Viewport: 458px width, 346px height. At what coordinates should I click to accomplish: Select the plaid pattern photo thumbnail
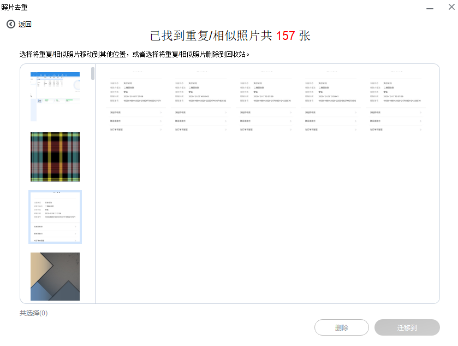click(x=55, y=156)
